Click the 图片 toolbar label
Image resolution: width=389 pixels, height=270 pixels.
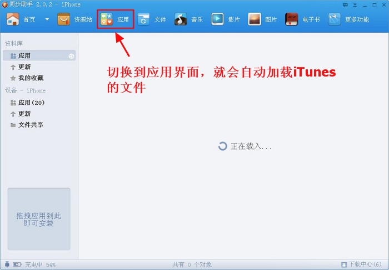pos(271,19)
